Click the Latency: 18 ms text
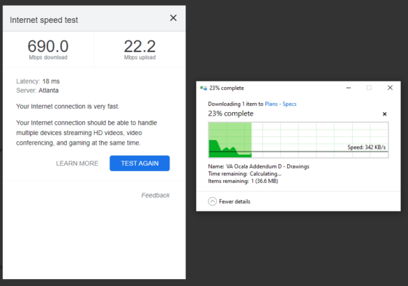Viewport: 408px width, 286px height. pyautogui.click(x=38, y=81)
